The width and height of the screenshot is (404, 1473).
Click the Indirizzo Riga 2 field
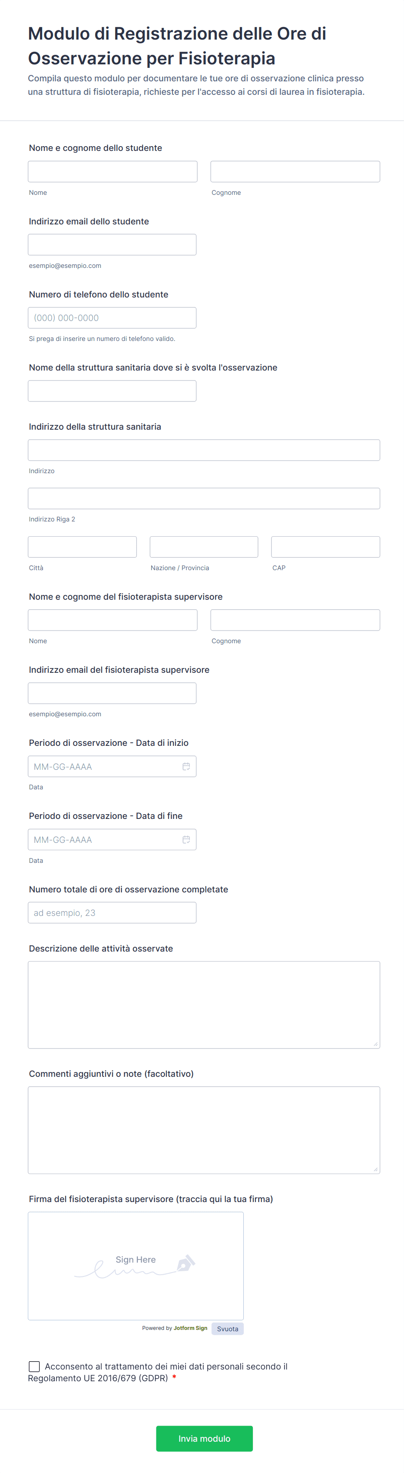point(204,499)
